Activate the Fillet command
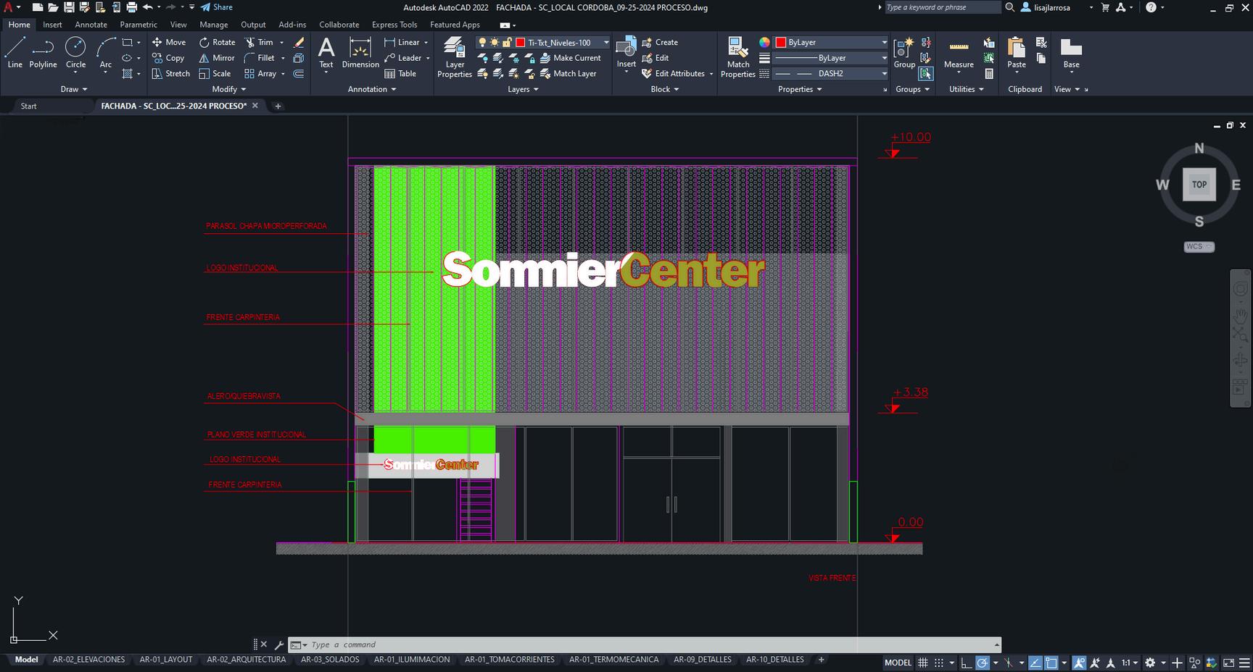 260,58
